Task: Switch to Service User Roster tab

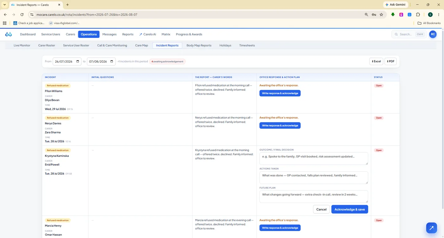Action: 76,46
